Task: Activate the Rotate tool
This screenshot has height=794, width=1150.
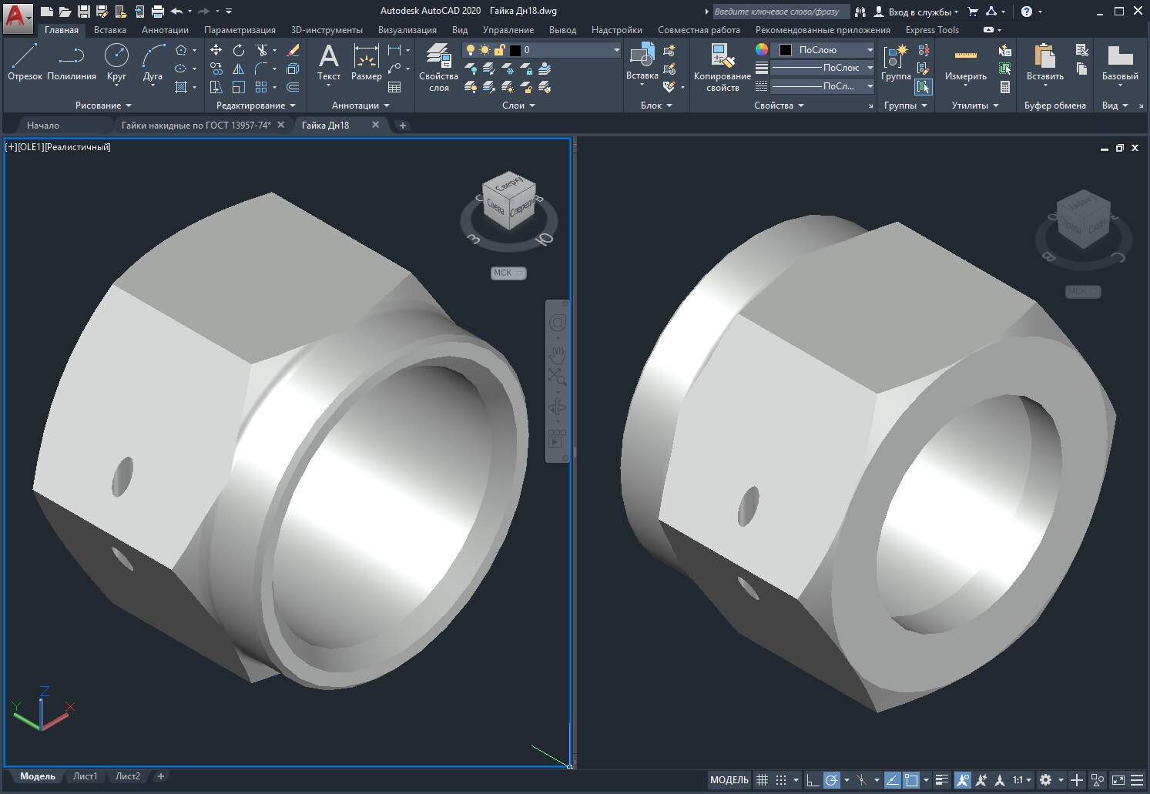Action: 239,50
